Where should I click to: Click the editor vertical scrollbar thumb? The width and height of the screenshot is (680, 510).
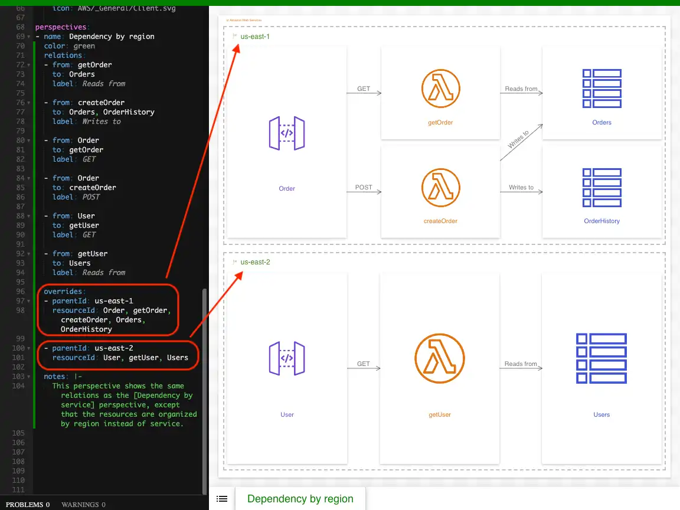204,391
